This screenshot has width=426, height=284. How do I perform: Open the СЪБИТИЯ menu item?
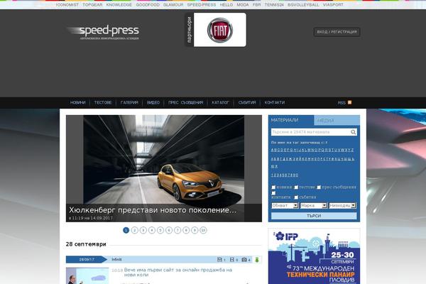pyautogui.click(x=247, y=102)
